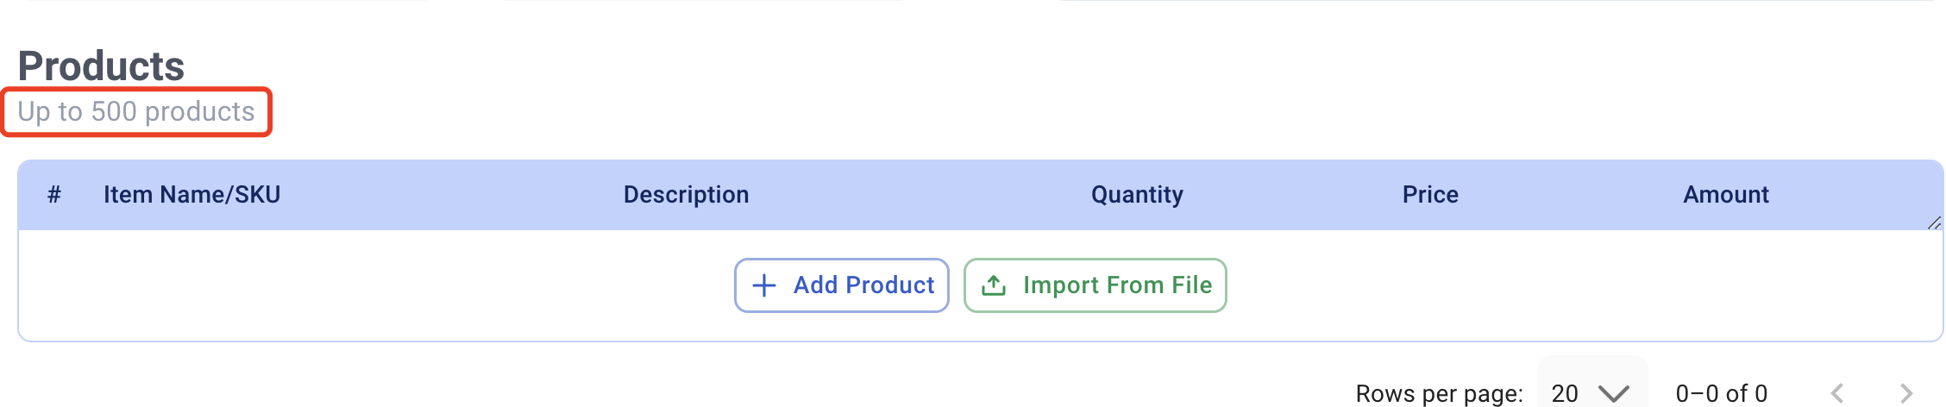
Task: Click the Import From File button
Action: (x=1095, y=285)
